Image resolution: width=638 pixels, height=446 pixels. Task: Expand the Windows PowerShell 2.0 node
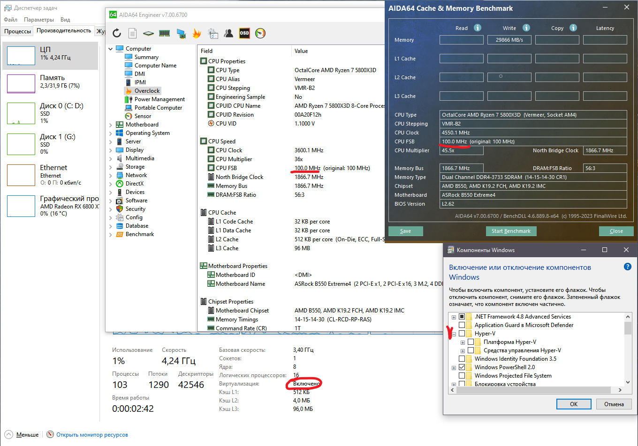tap(454, 368)
